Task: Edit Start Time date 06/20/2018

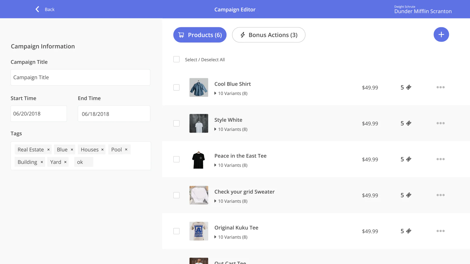Action: pos(38,114)
